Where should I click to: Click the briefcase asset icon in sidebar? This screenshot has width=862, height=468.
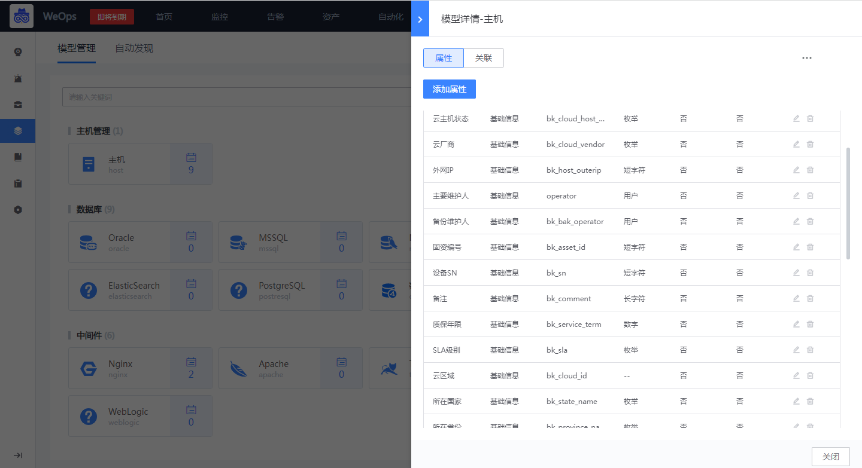18,105
